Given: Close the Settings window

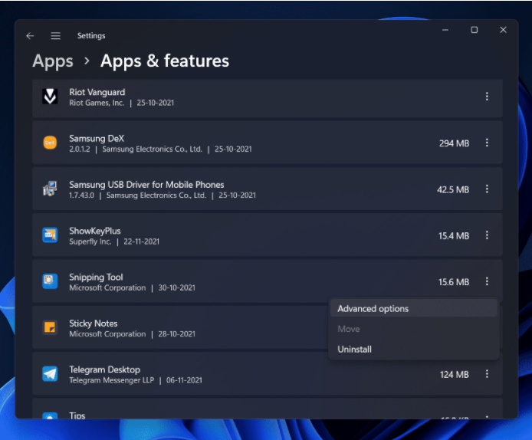Looking at the screenshot, I should (x=503, y=30).
